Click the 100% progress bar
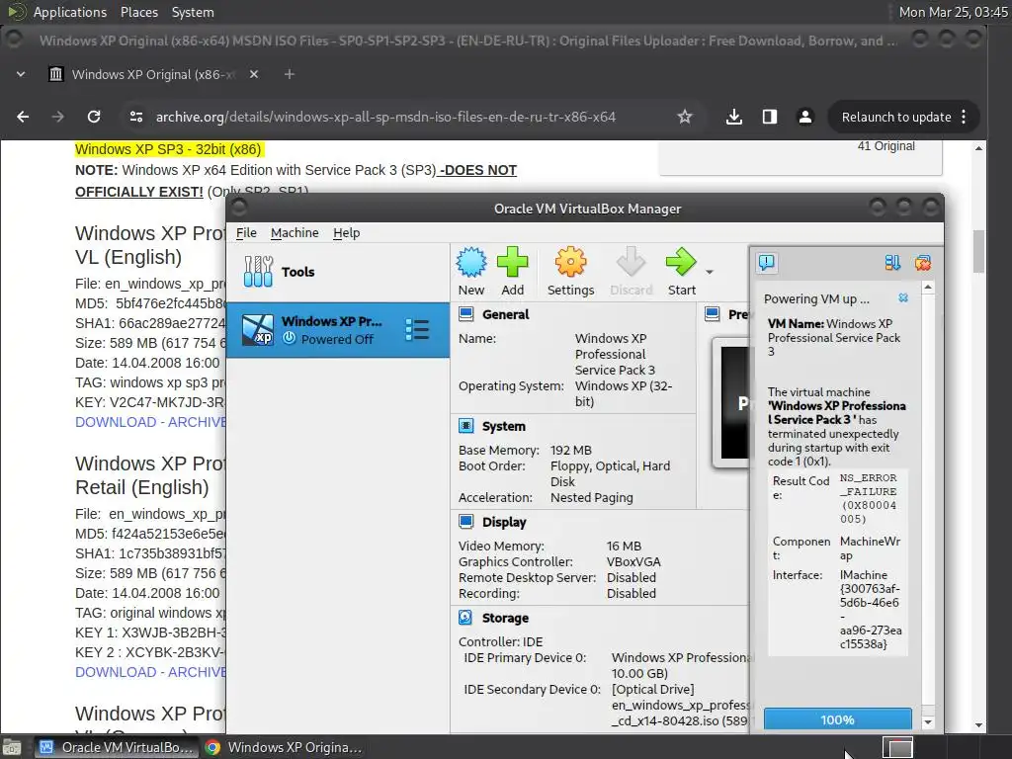The width and height of the screenshot is (1012, 759). click(838, 719)
